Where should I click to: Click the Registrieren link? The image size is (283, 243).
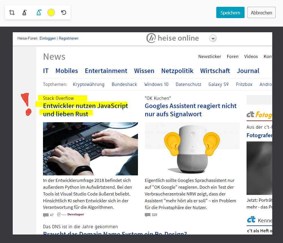point(68,38)
